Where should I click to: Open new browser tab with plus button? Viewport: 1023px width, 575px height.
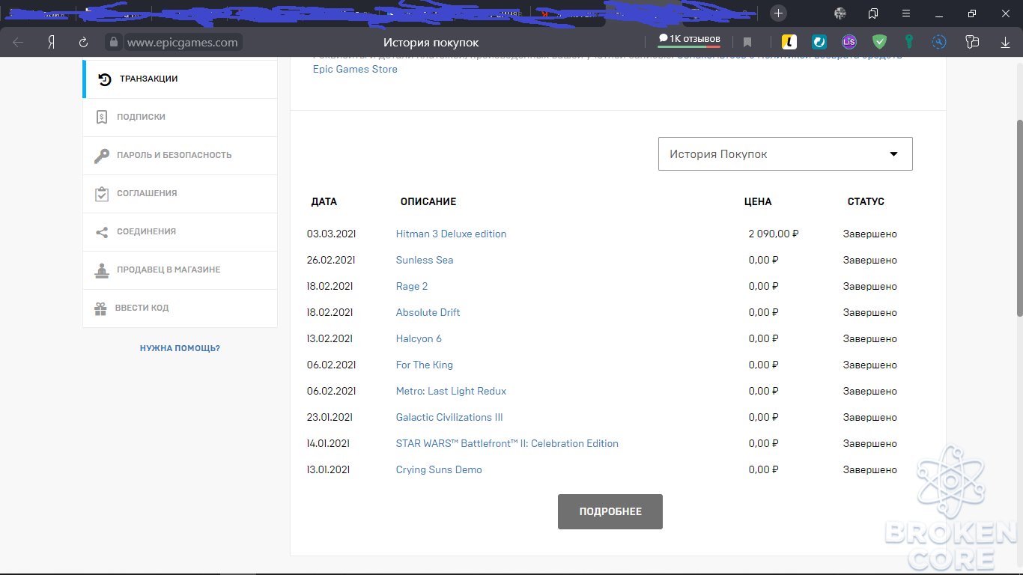coord(779,13)
